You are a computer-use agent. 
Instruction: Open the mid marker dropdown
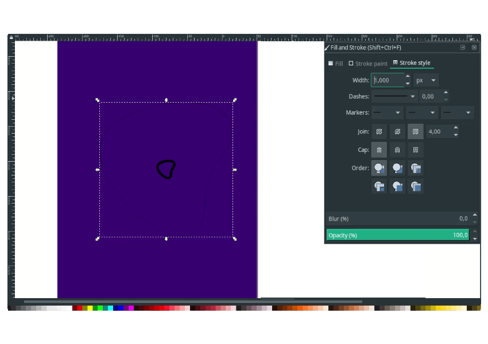[422, 112]
